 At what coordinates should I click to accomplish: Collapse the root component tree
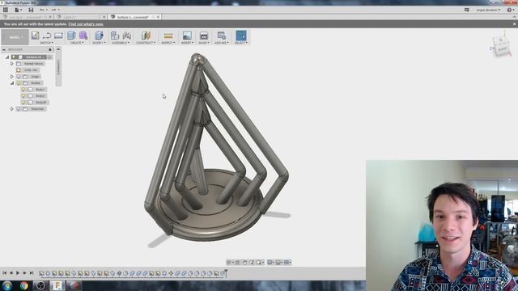pos(7,57)
